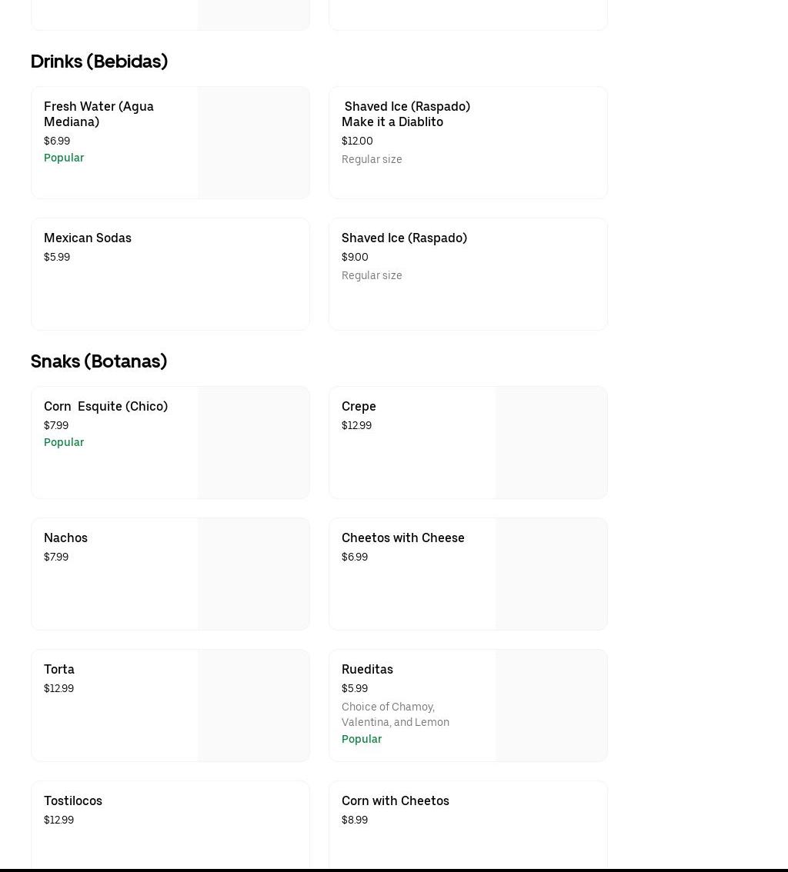Screen dimensions: 788x872
Task: Open the Crepe menu item
Action: click(359, 407)
